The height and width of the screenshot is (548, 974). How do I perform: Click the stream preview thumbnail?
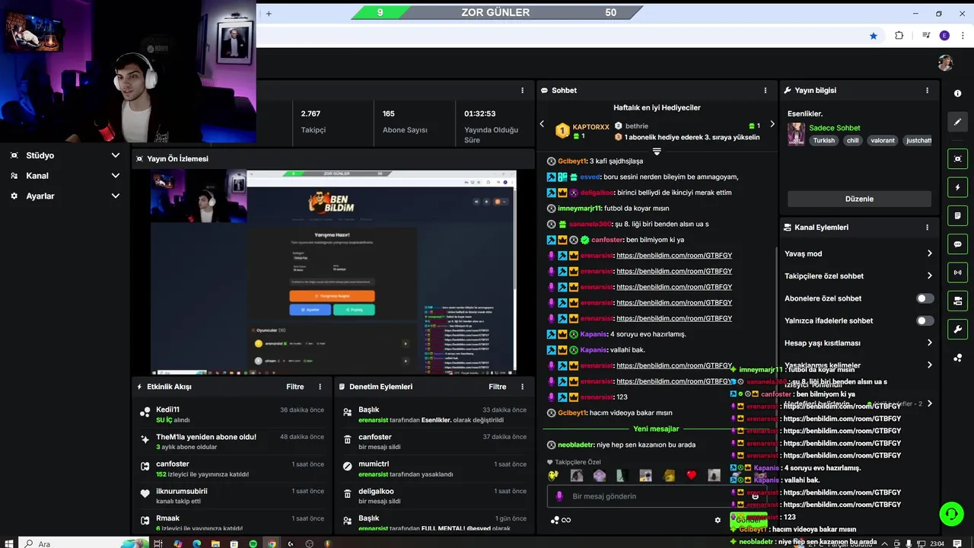[333, 272]
